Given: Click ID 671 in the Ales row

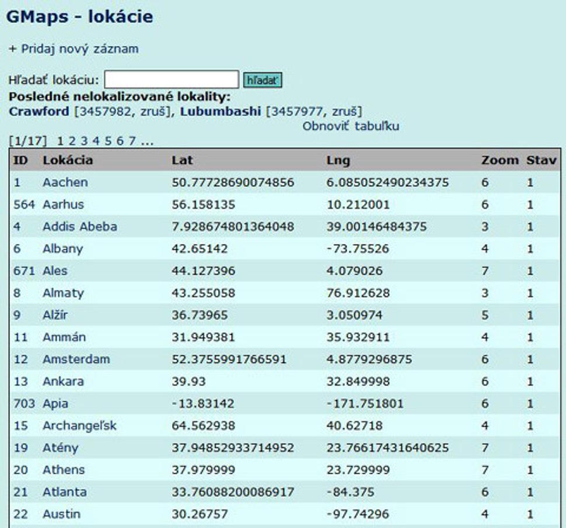Looking at the screenshot, I should click(x=24, y=271).
